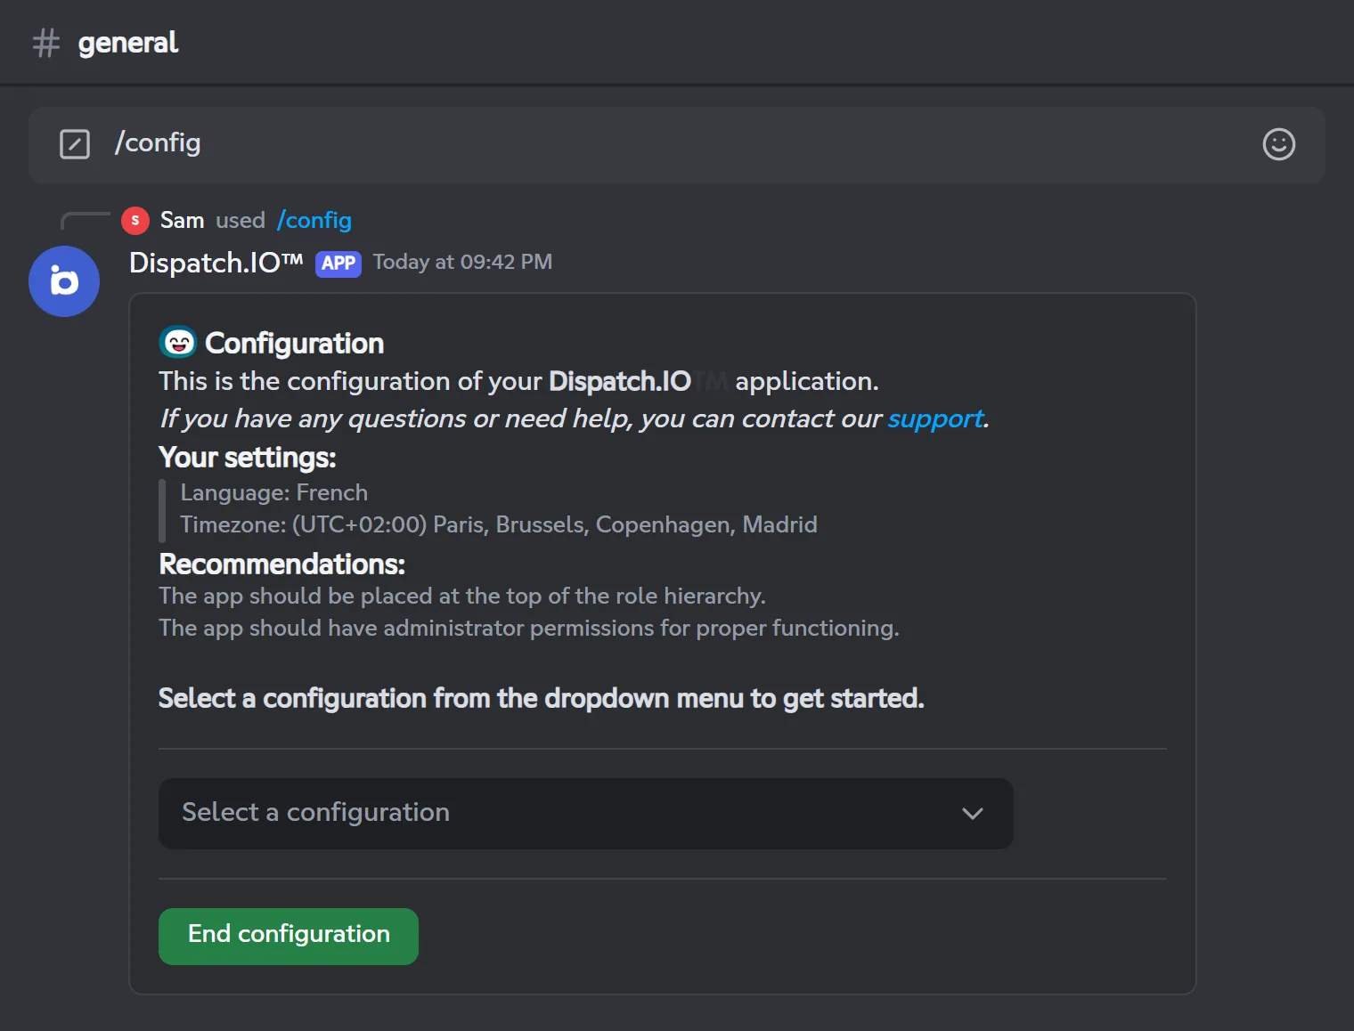The image size is (1354, 1031).
Task: Click the hash icon beside general
Action: tap(46, 43)
